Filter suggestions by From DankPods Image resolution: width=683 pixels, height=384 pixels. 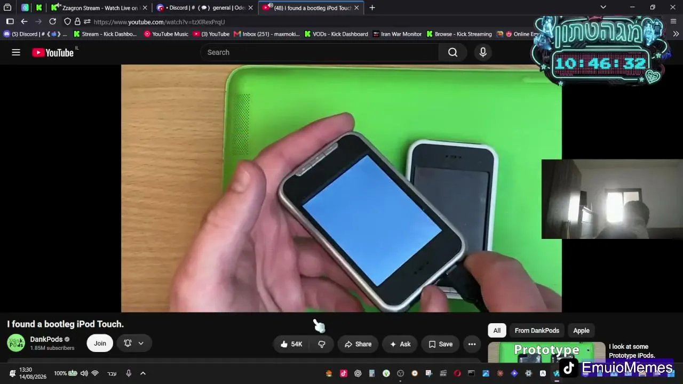(537, 331)
